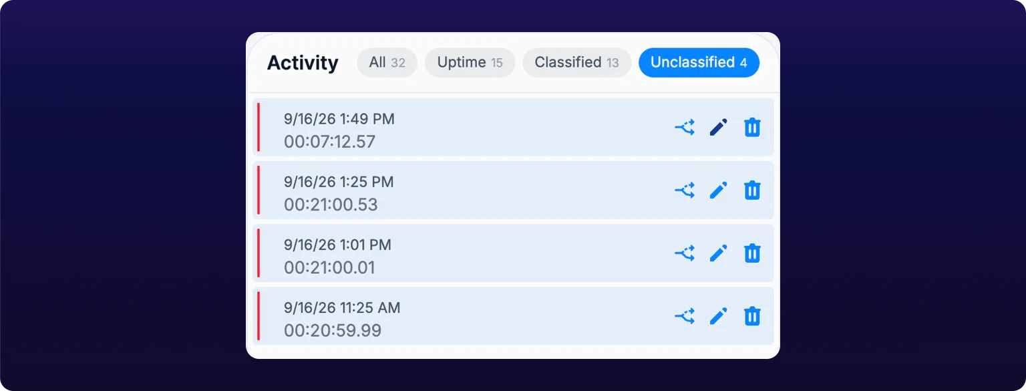The image size is (1026, 391).
Task: Click duration 00:20:59.99
Action: 333,331
